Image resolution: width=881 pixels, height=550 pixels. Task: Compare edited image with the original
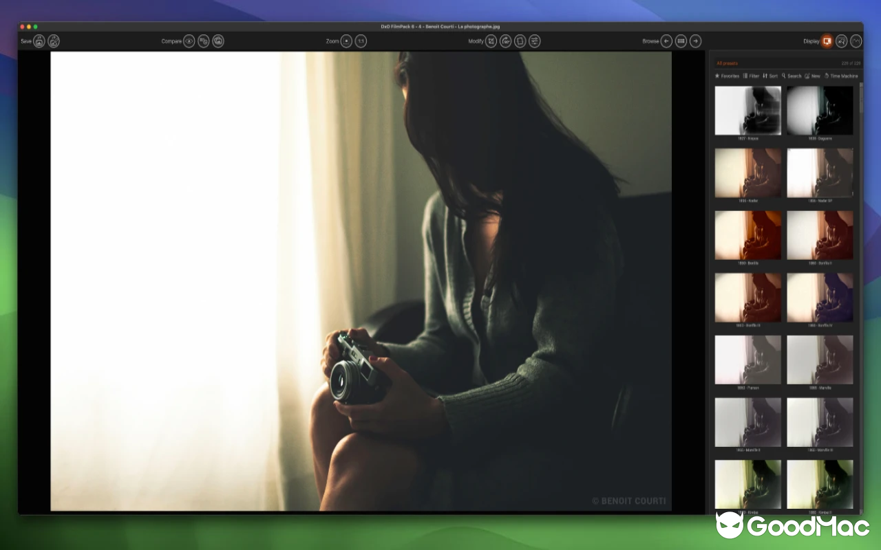coord(189,41)
